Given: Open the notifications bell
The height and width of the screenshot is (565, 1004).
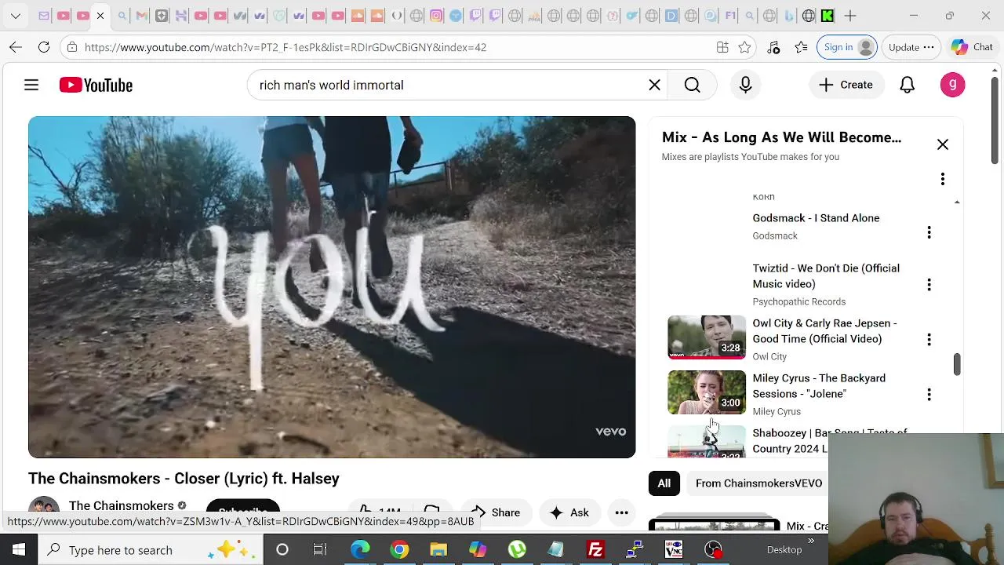Looking at the screenshot, I should point(907,85).
